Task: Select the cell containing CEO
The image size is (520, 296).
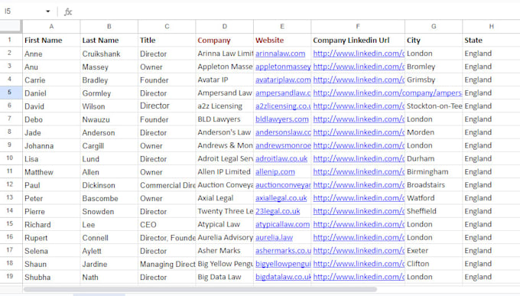Action: click(167, 224)
